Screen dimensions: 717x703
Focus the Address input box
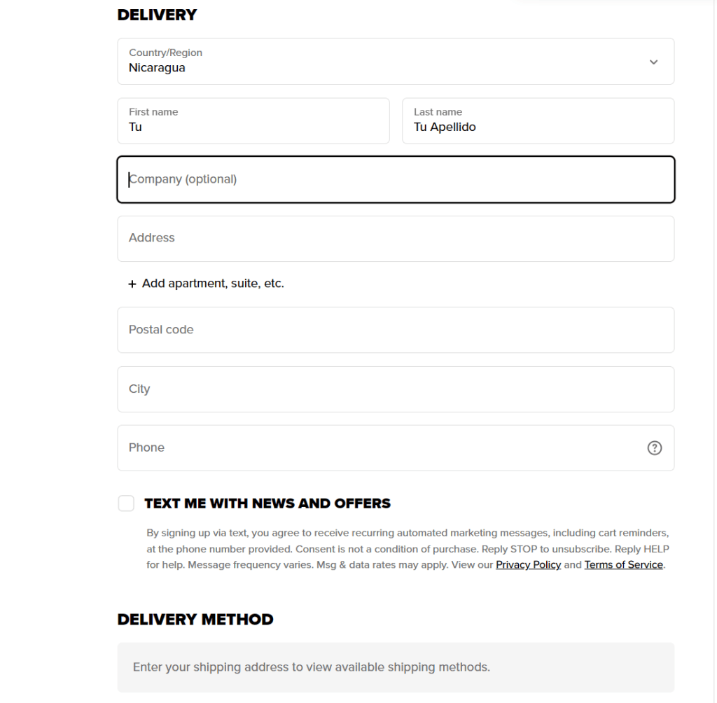point(396,239)
